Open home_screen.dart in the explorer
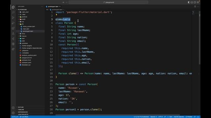The width and height of the screenshot is (211, 118). click(x=29, y=27)
